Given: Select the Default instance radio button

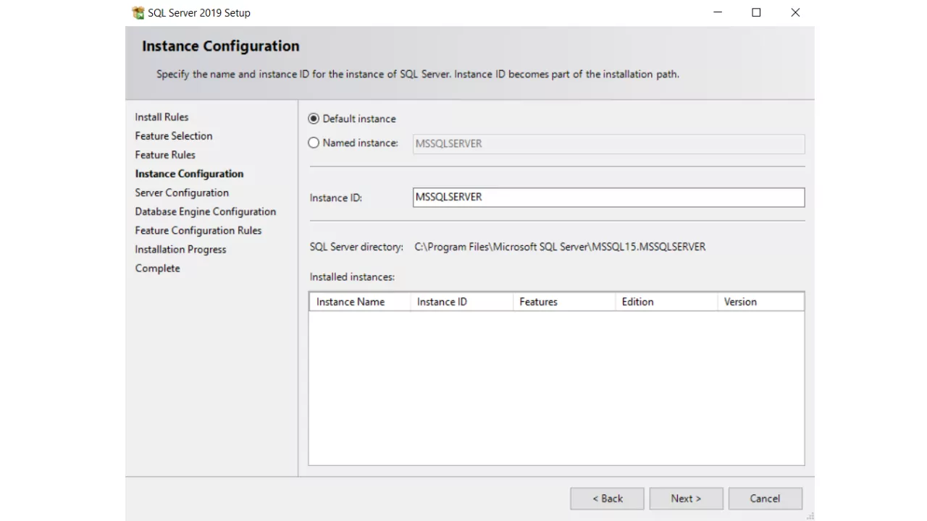Looking at the screenshot, I should coord(314,119).
